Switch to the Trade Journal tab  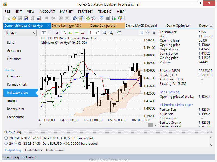55,150
